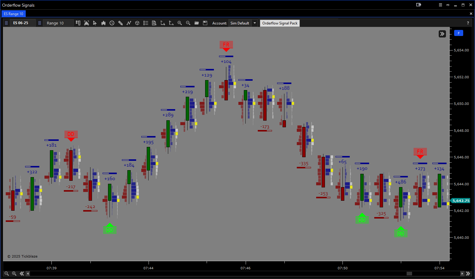Toggle the blue F button on price axis
The width and height of the screenshot is (475, 279).
coord(459,33)
